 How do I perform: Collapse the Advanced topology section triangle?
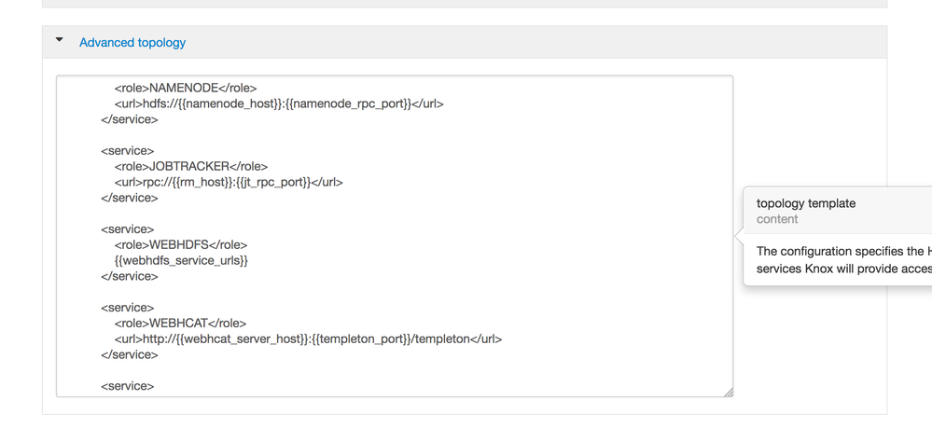coord(60,41)
